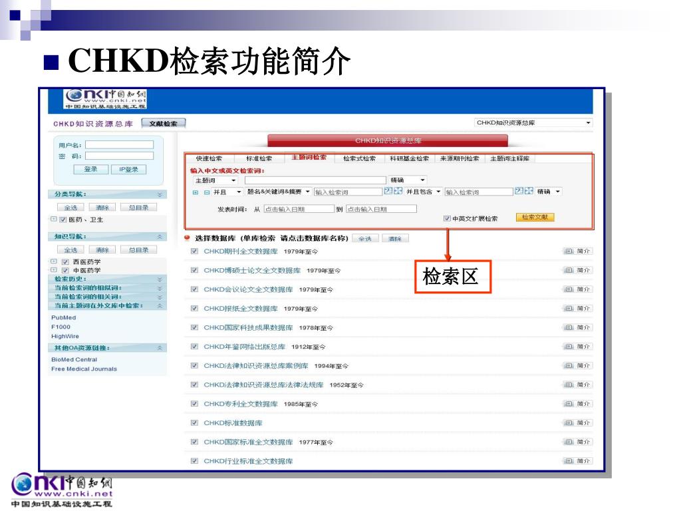
Task: Switch to the 检索式检索 tab
Action: 359,158
